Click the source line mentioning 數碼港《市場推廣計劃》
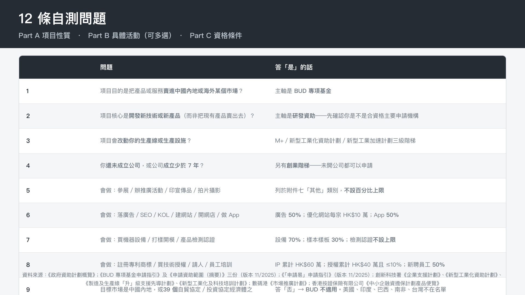Screen dimensions: 525x295 click(262, 284)
